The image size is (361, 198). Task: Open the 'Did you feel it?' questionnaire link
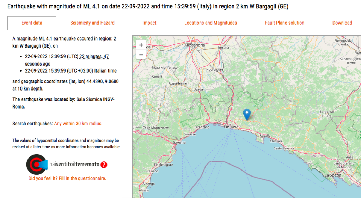[x=67, y=179]
